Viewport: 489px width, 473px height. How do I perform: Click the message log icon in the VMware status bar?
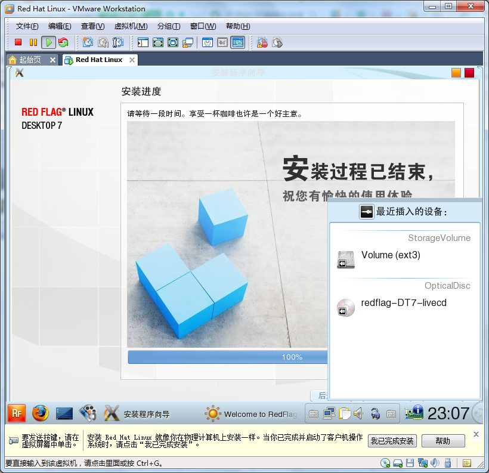pyautogui.click(x=467, y=463)
